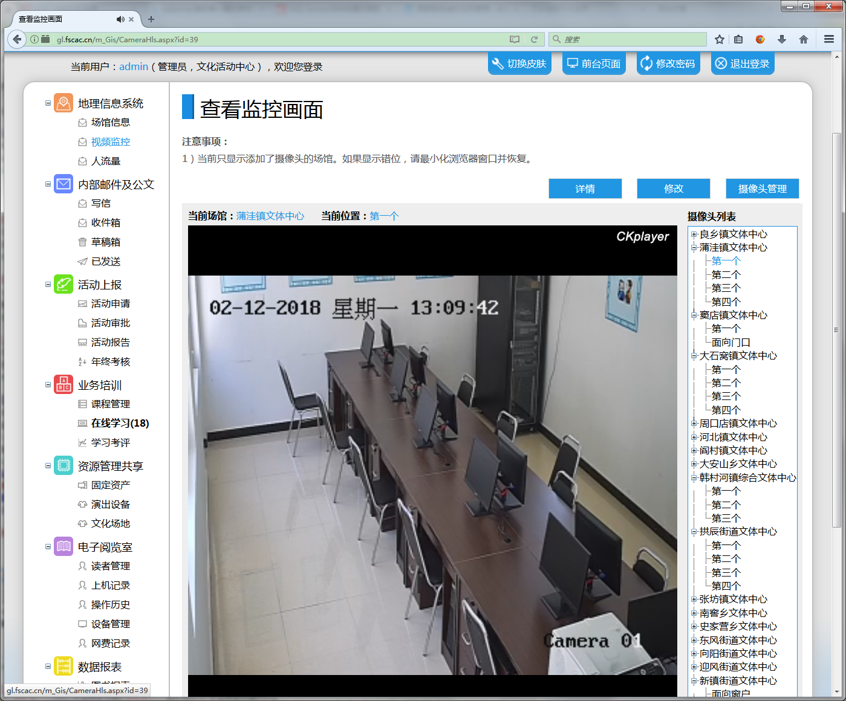The image size is (846, 701).
Task: Click the 详情 button
Action: 585,189
